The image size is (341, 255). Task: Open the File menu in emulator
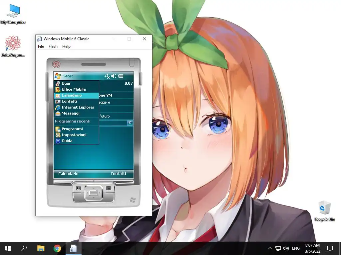[x=41, y=46]
